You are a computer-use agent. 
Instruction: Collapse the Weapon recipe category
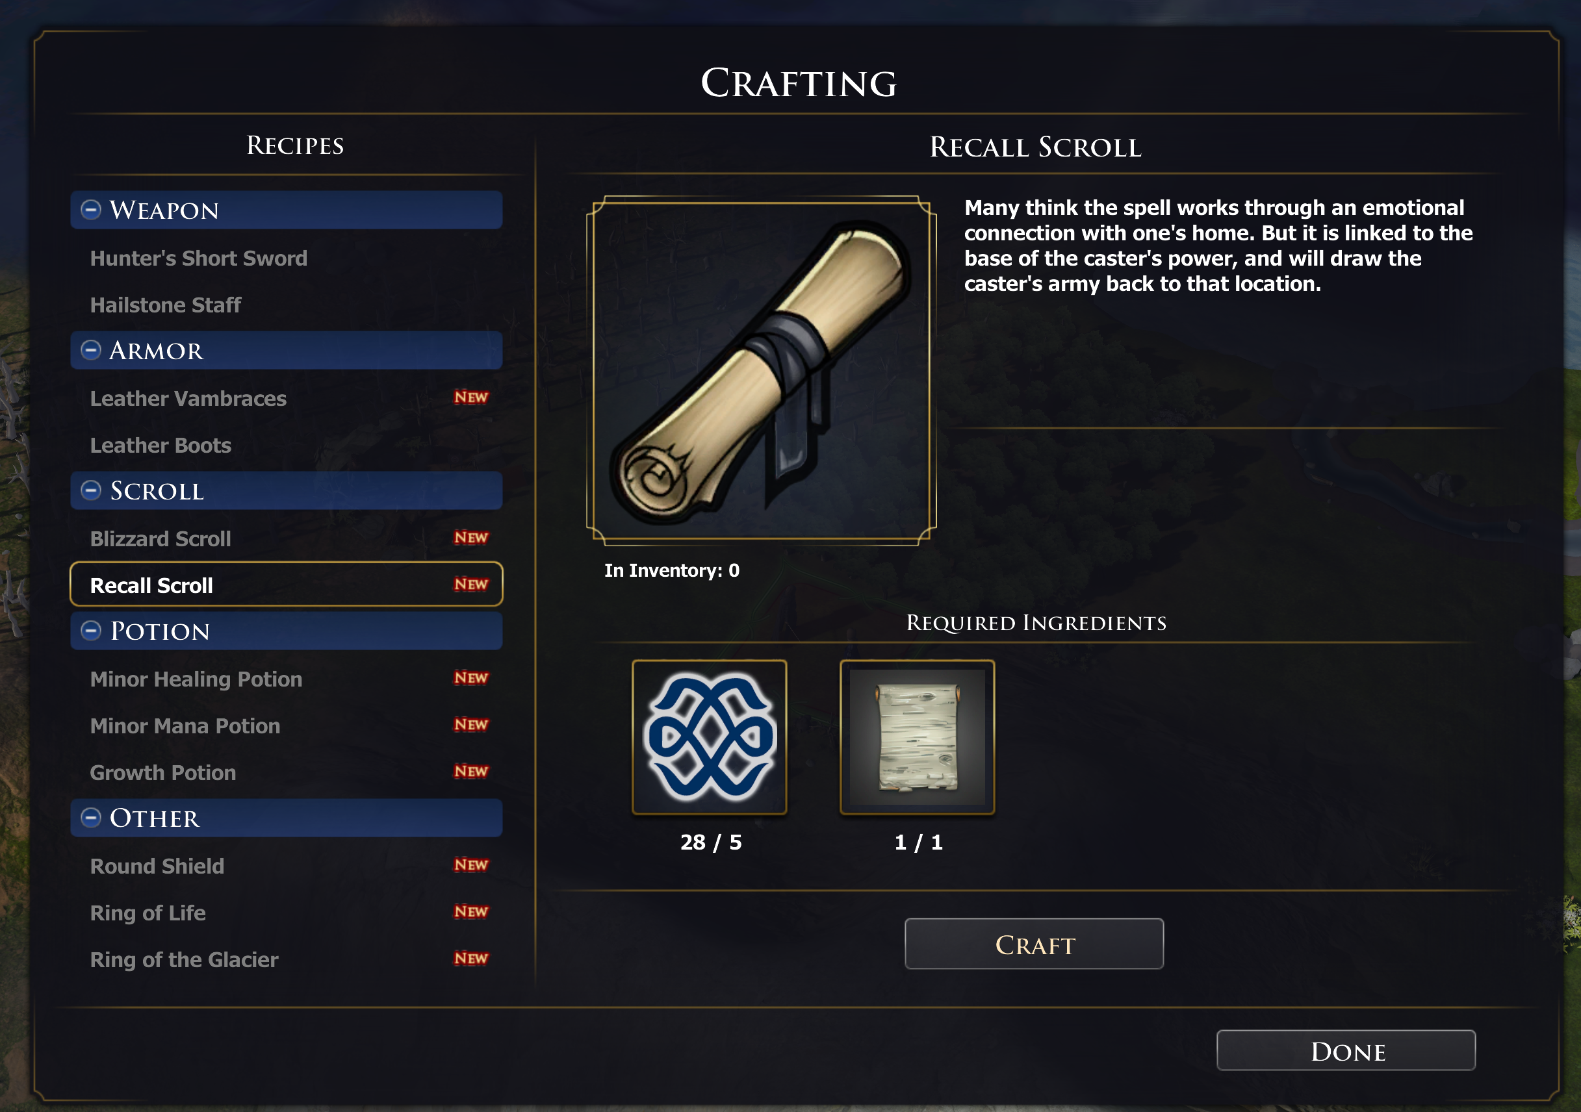[x=91, y=210]
